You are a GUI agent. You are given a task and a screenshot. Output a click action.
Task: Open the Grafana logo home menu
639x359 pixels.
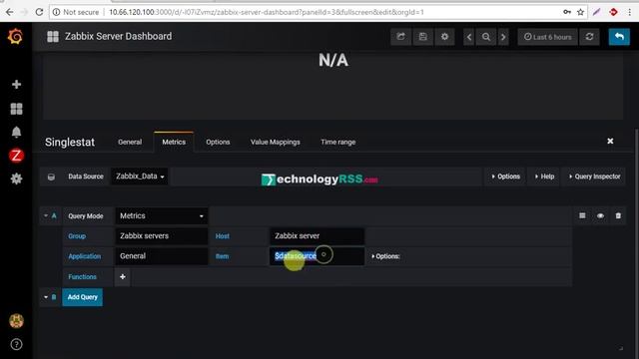[x=16, y=37]
